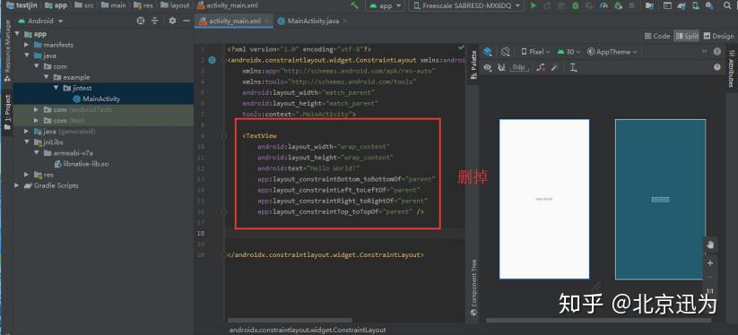Open the AppTheme dropdown
The width and height of the screenshot is (738, 335).
click(x=612, y=52)
